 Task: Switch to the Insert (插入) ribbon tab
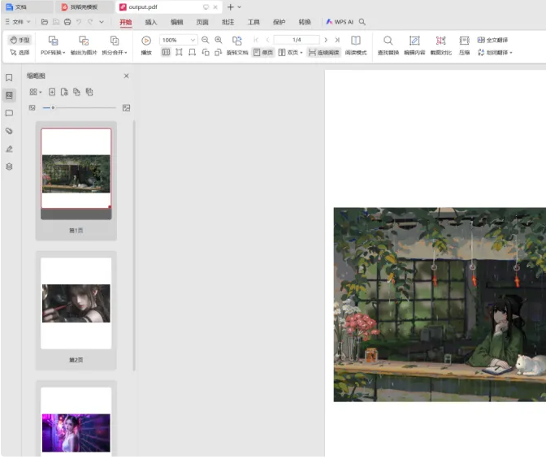(151, 22)
